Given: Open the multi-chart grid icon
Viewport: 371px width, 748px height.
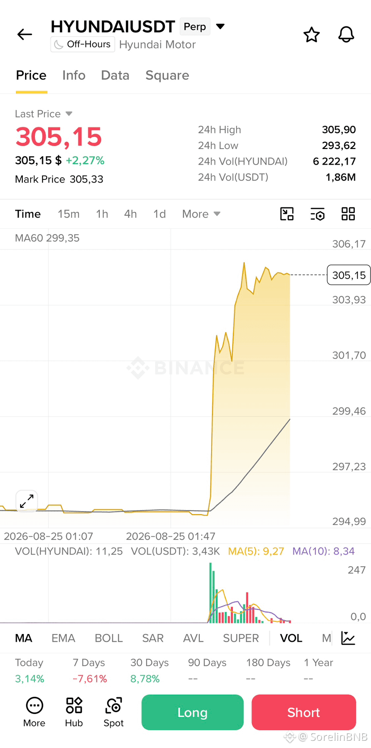Looking at the screenshot, I should [x=348, y=214].
